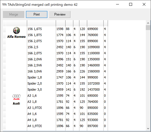Click price value 899000
Image resolution: width=151 pixels, height=132 pixels.
click(93, 41)
